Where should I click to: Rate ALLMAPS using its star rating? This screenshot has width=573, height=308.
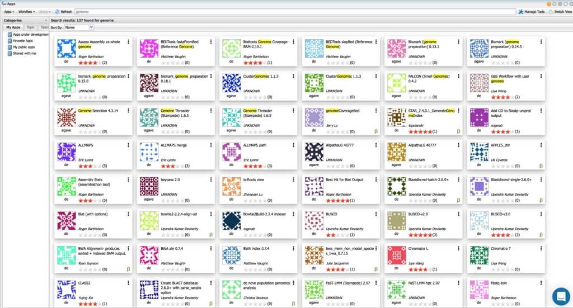tap(90, 166)
